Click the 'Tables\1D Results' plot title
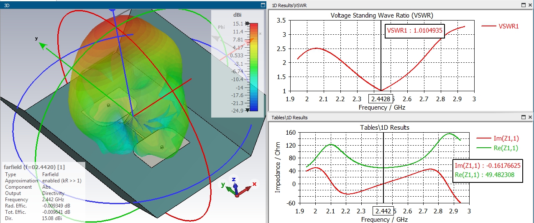This screenshot has width=534, height=223. (385, 127)
